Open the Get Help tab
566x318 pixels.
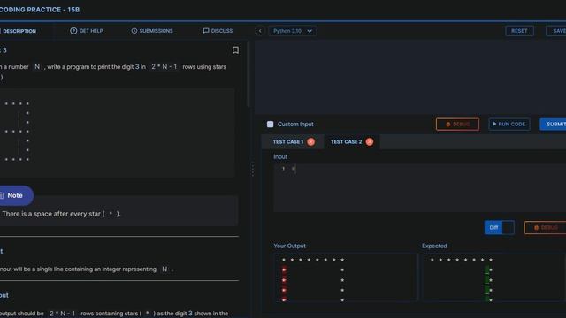87,31
